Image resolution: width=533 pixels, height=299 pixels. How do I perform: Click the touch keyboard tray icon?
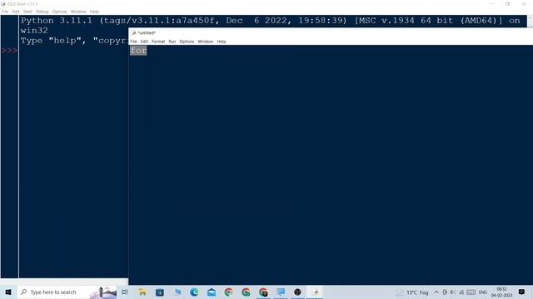pyautogui.click(x=471, y=292)
